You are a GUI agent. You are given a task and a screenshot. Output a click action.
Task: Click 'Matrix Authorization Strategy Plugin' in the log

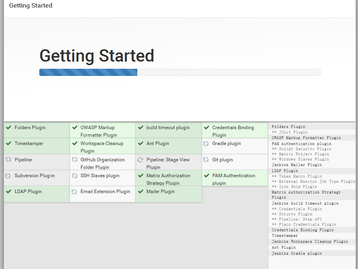(x=306, y=195)
